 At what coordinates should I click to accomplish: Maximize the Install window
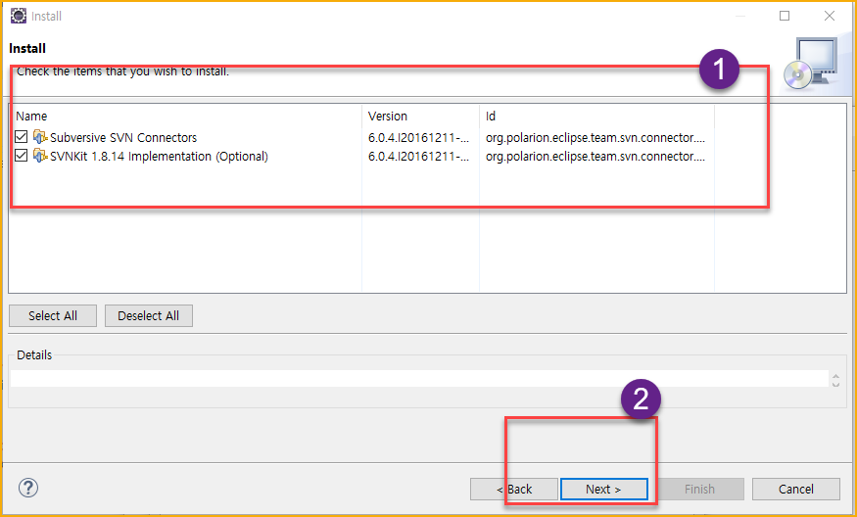[785, 16]
